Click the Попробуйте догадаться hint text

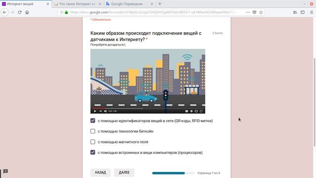coord(108,44)
